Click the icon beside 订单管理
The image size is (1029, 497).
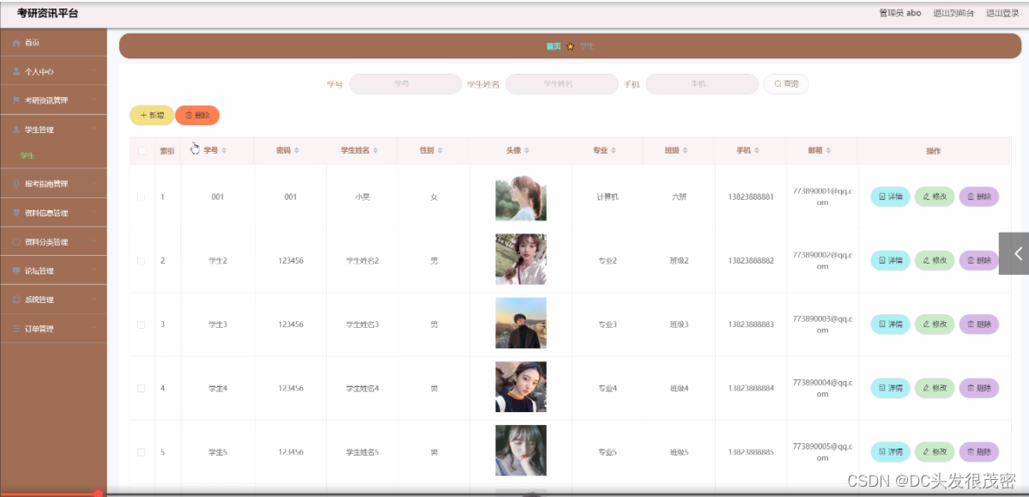click(x=16, y=329)
